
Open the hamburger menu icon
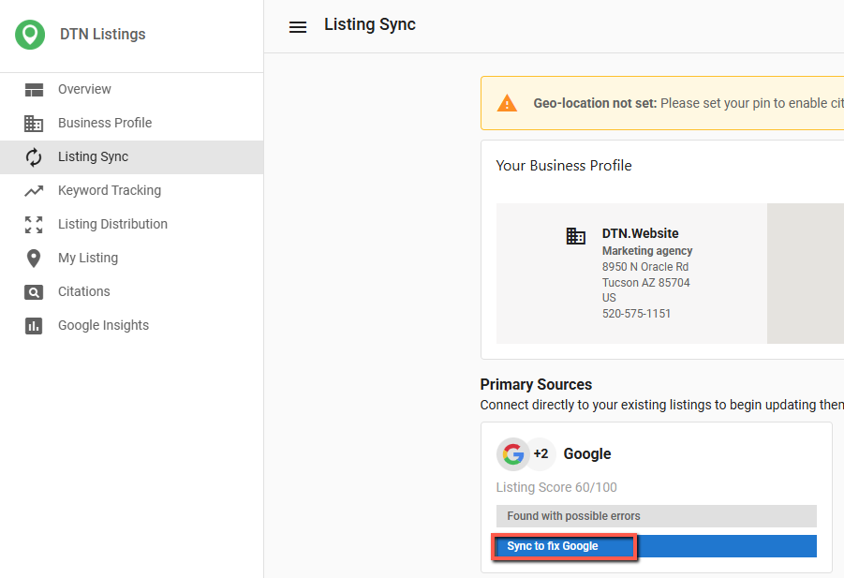pos(298,27)
